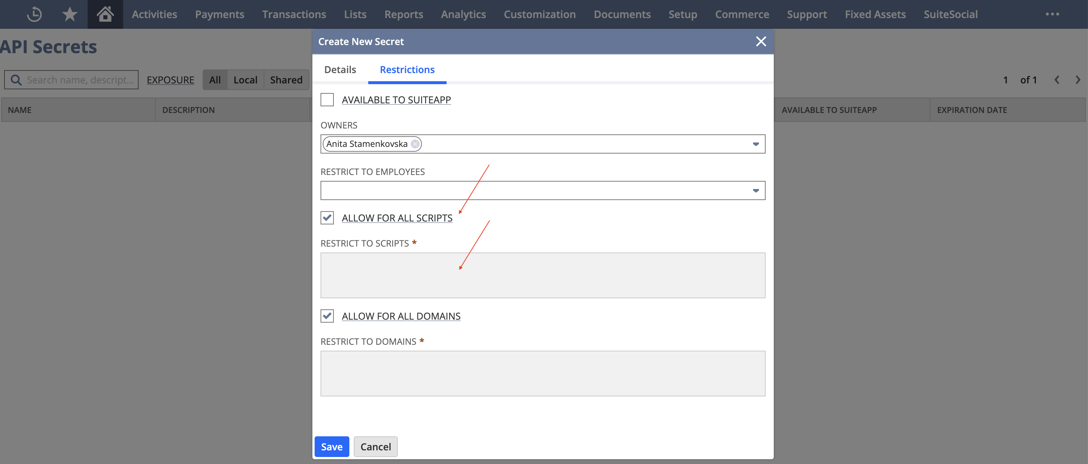
Task: Enable the Available to SuiteApp checkbox
Action: [327, 100]
